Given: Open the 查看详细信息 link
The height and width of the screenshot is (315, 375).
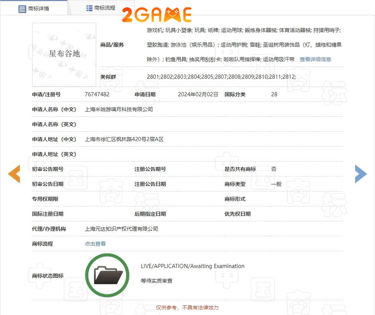Looking at the screenshot, I should [315, 59].
